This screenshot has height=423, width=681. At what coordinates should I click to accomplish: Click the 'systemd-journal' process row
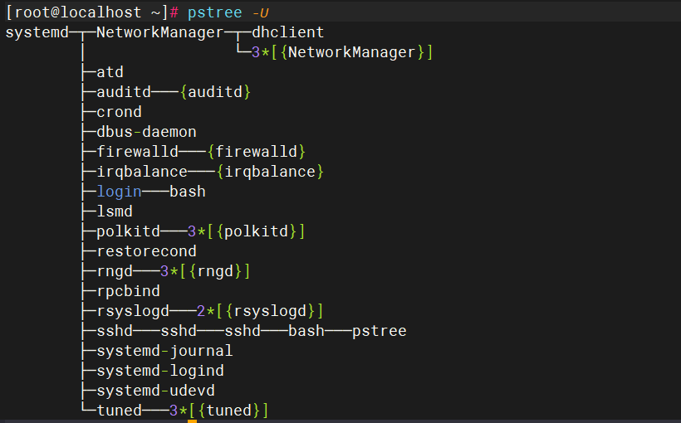click(x=164, y=351)
